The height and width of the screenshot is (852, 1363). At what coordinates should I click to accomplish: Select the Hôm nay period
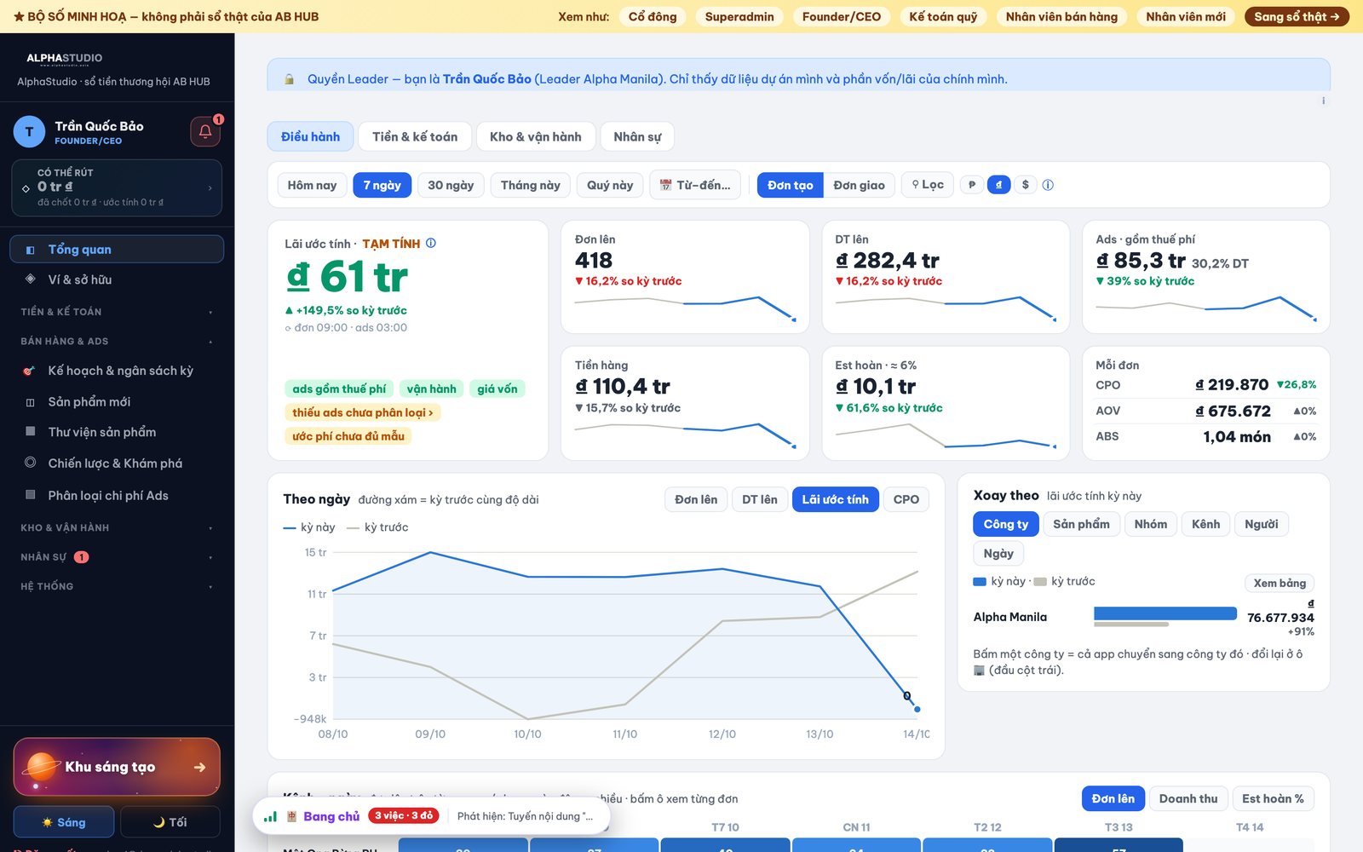(x=312, y=185)
